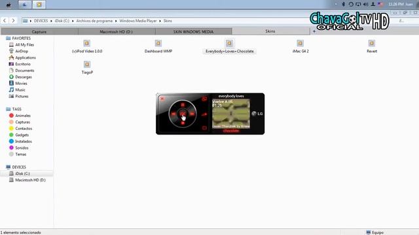Select the TiagoP skin file
The height and width of the screenshot is (235, 419).
click(87, 68)
